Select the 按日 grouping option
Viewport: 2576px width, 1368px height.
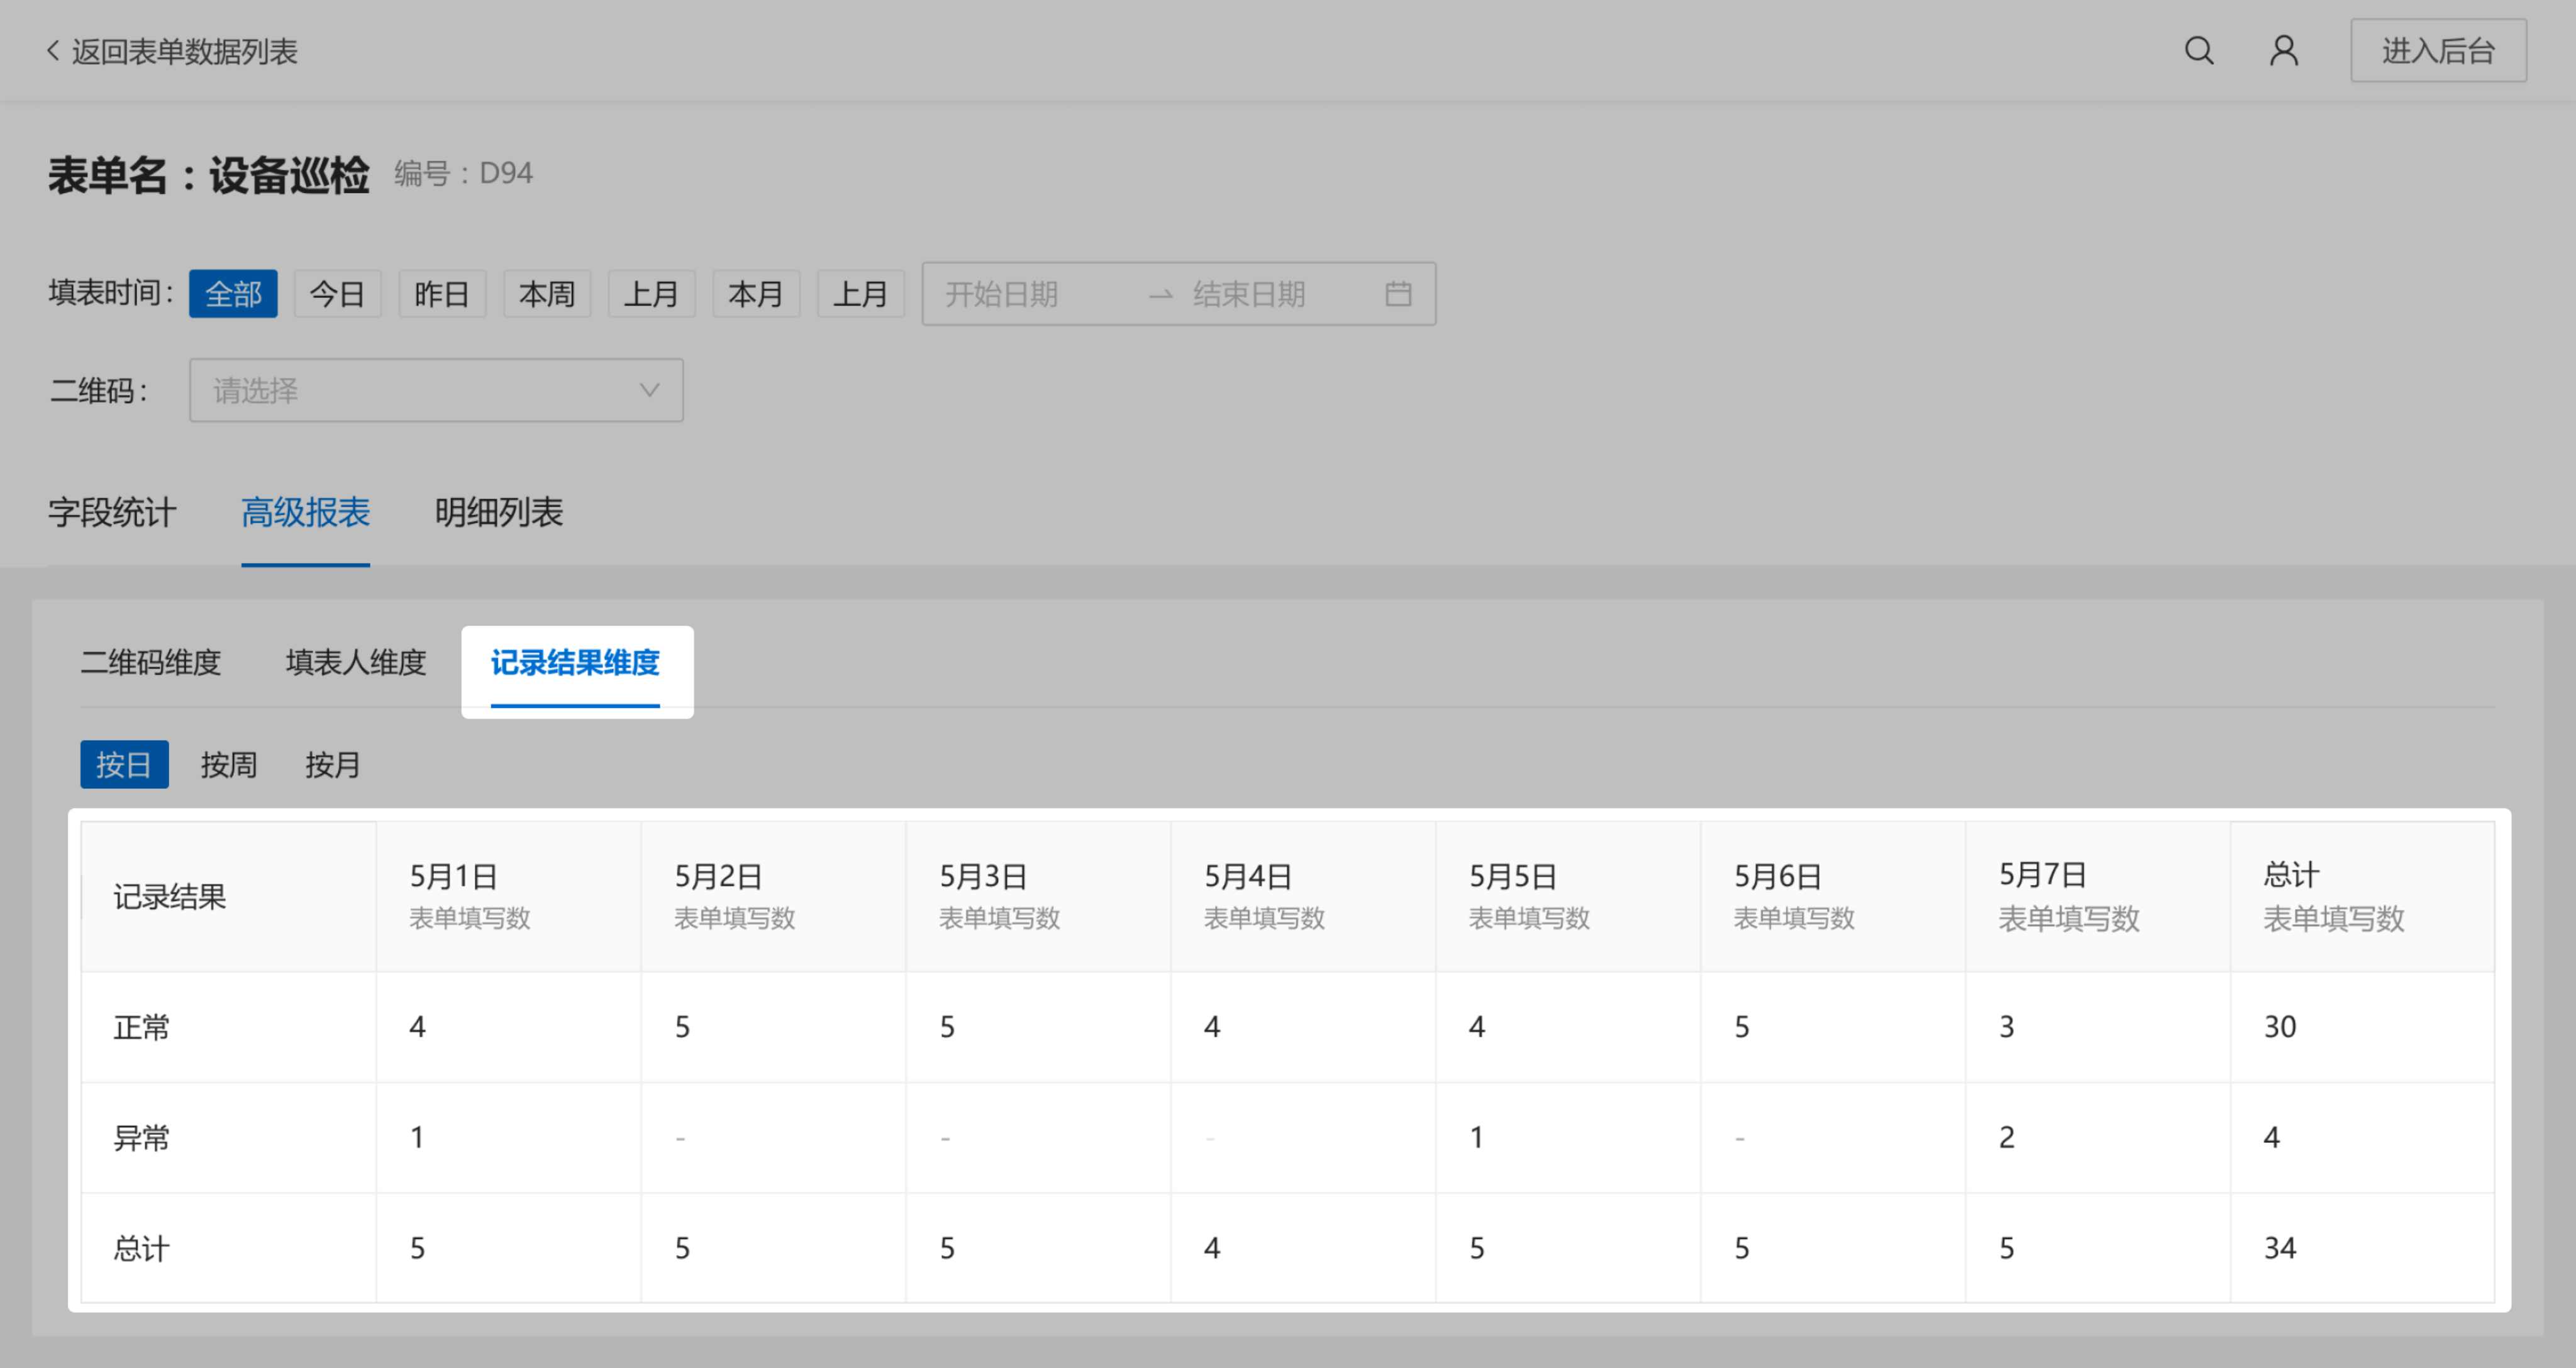(x=124, y=765)
